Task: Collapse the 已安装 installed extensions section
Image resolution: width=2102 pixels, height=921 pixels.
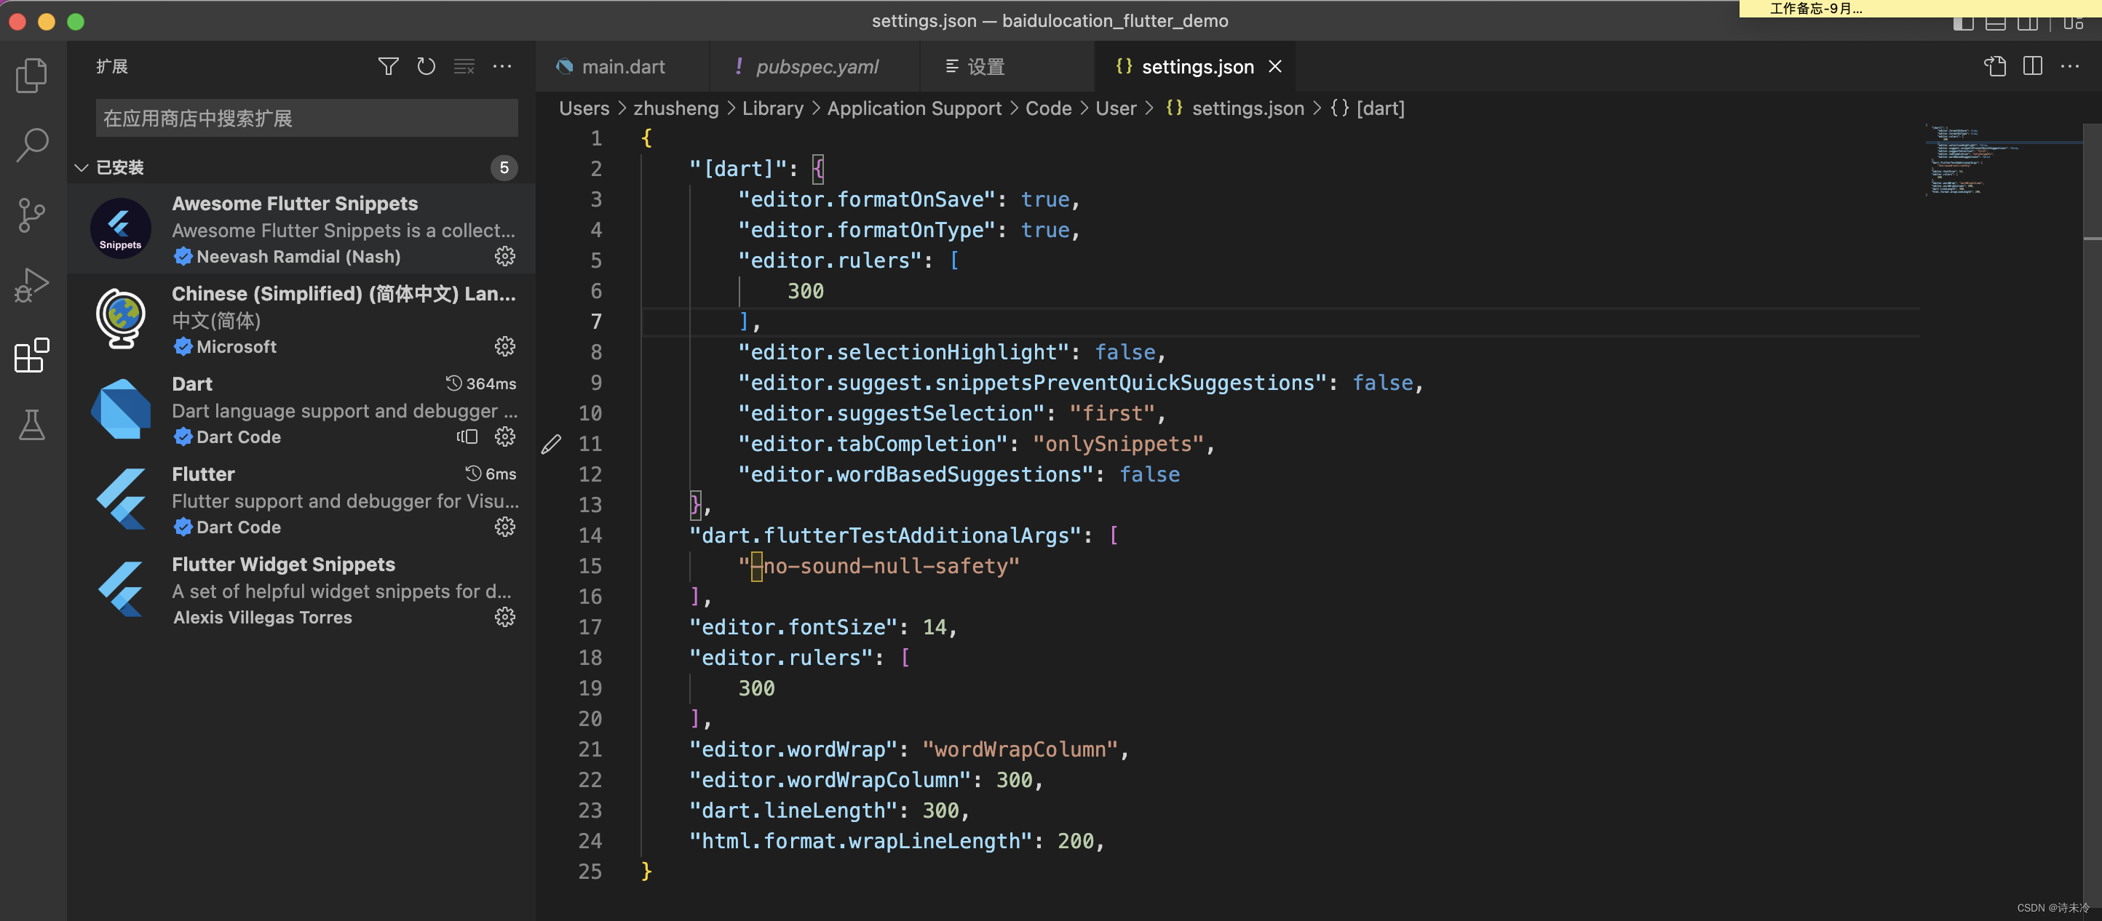Action: tap(82, 168)
